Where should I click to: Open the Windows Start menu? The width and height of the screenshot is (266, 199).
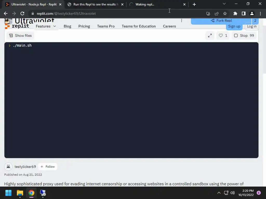8,193
